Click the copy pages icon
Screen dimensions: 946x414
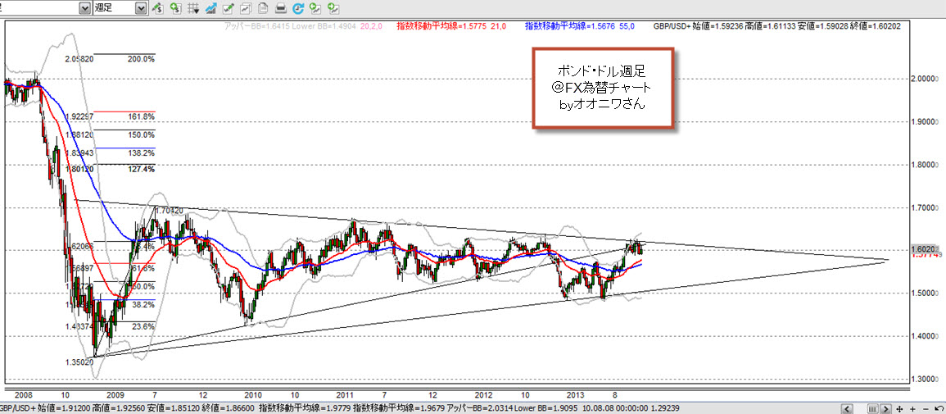pos(263,8)
